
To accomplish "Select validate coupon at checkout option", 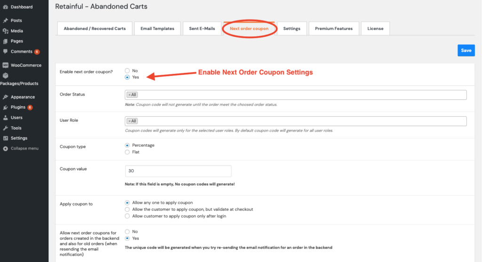I will pos(127,209).
